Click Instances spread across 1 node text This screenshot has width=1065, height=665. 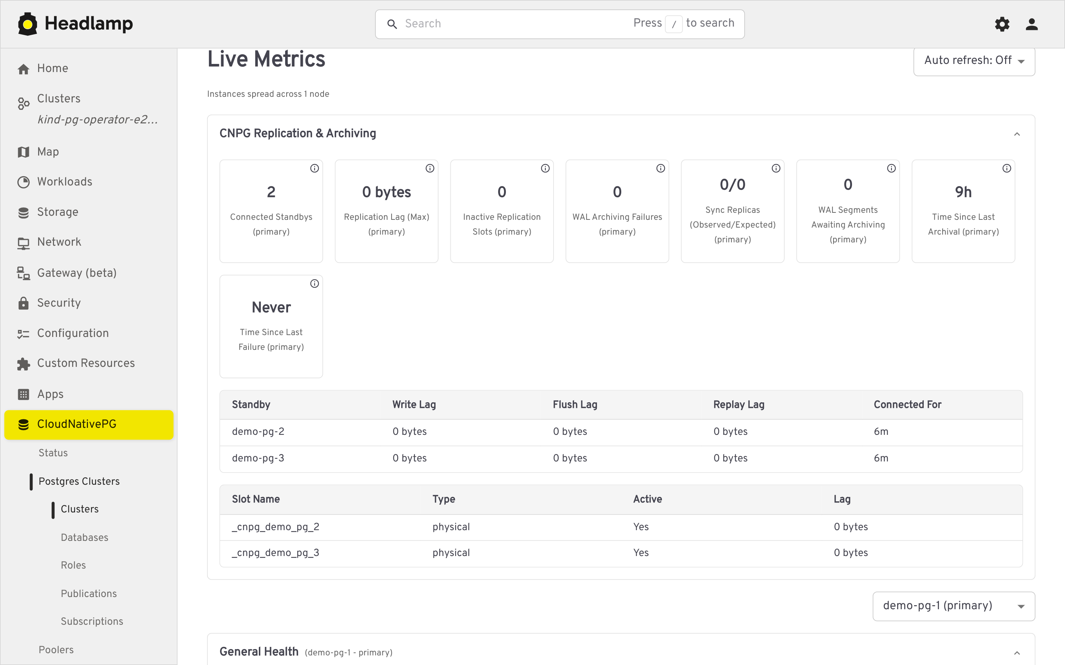pyautogui.click(x=268, y=94)
